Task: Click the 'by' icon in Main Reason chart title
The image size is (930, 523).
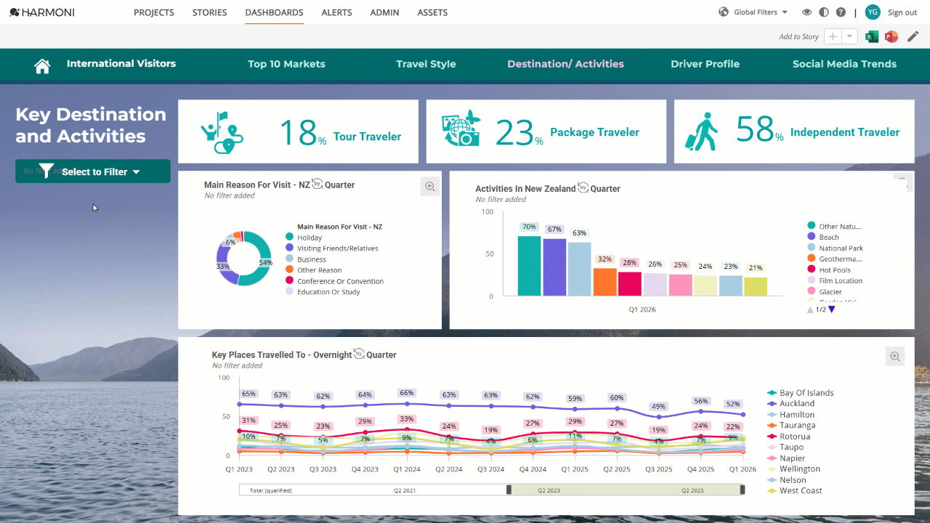Action: 317,184
